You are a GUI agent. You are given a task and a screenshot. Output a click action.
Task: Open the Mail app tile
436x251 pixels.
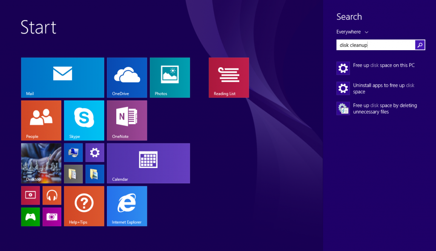tap(62, 77)
